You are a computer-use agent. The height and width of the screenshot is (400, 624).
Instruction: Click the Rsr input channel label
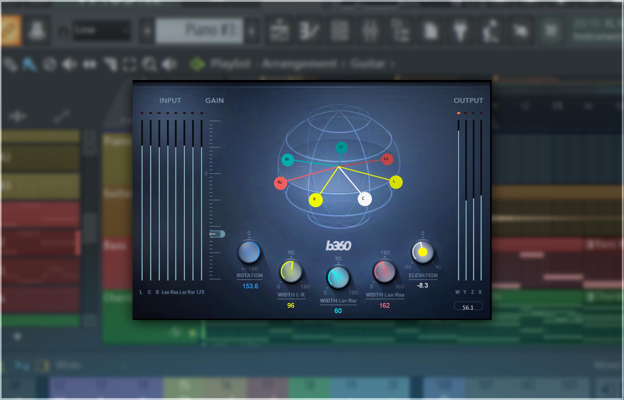tap(191, 292)
